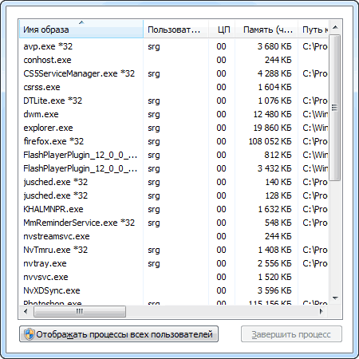Sort by 'ЦП' column header
The image size is (359, 359).
tap(222, 30)
